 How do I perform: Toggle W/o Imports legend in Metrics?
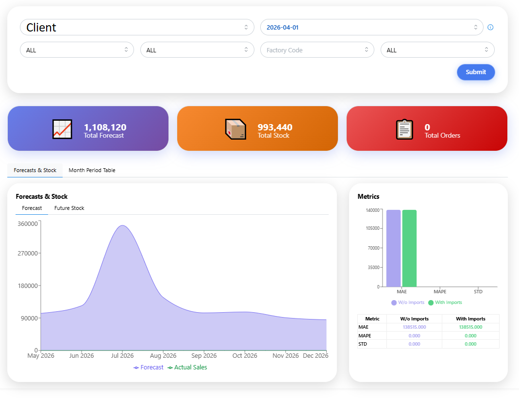click(408, 302)
